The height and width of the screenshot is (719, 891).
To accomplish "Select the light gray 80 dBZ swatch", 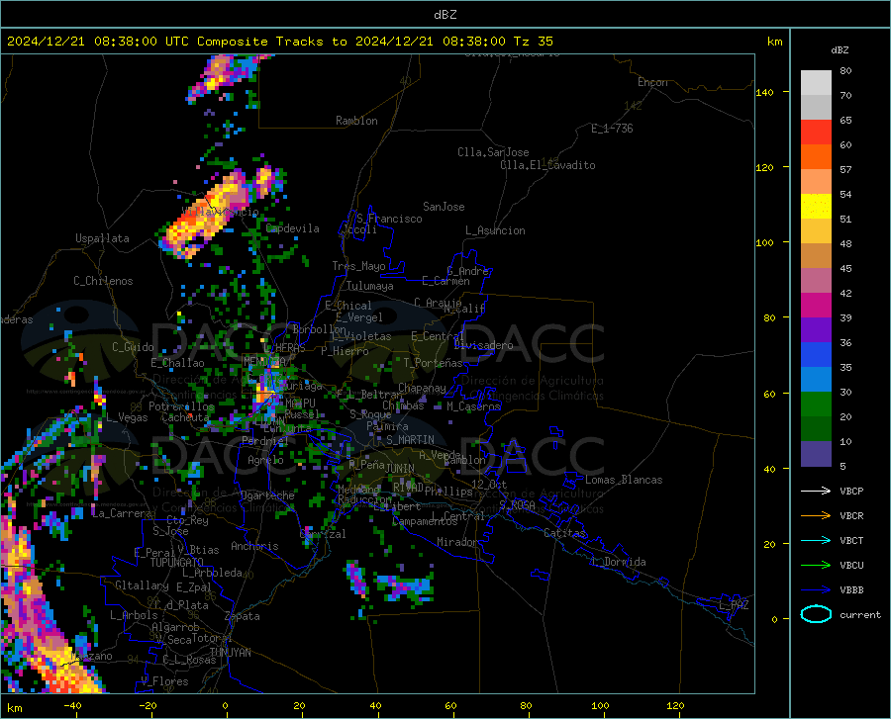I will click(816, 83).
